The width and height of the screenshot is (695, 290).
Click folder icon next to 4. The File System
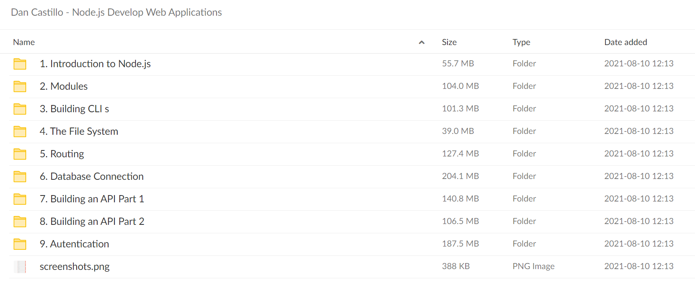(x=20, y=132)
